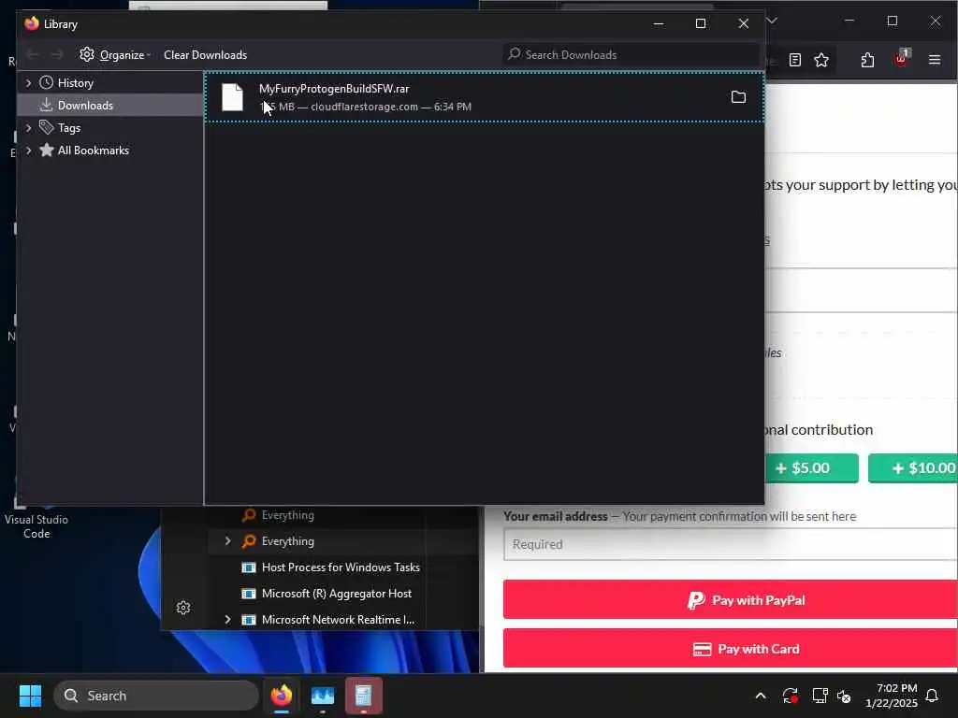Show hidden system tray icons
This screenshot has height=718, width=958.
761,696
